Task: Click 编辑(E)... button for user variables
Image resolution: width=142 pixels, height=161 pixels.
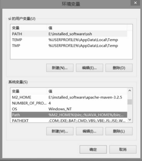Action: pos(89,68)
